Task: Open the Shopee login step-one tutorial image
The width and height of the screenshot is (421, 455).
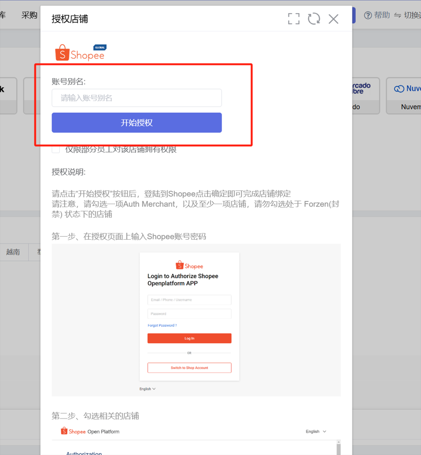Action: click(196, 320)
